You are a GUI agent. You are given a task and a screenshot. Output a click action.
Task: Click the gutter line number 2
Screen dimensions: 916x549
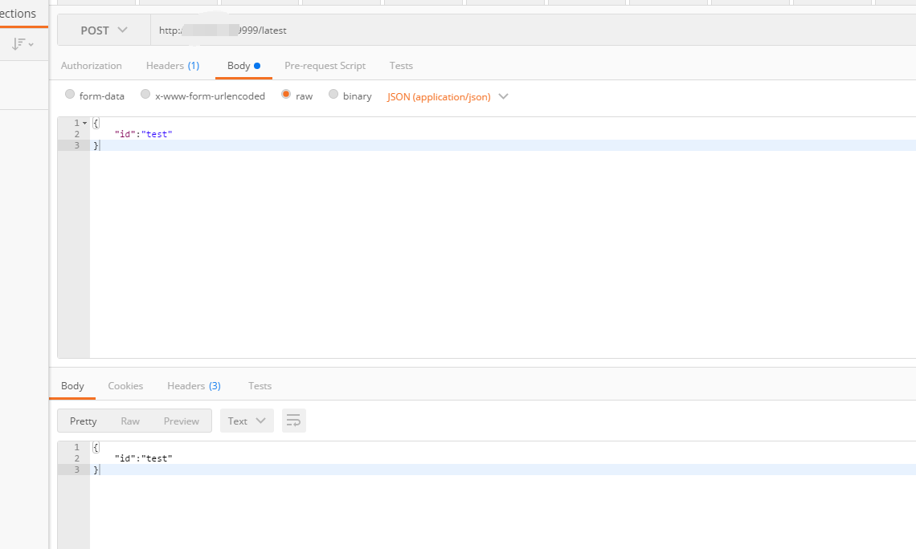76,134
